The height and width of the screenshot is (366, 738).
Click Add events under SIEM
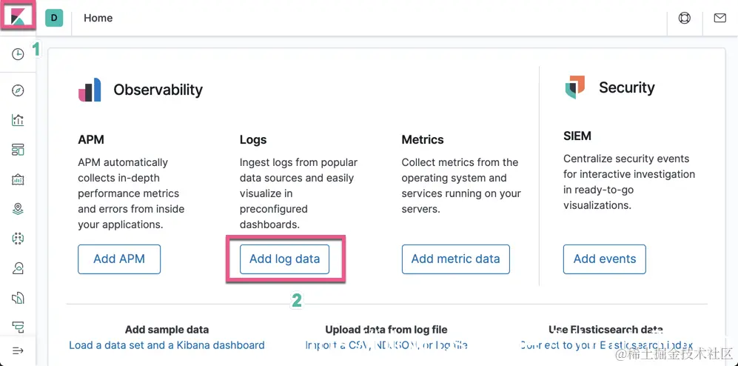point(604,259)
